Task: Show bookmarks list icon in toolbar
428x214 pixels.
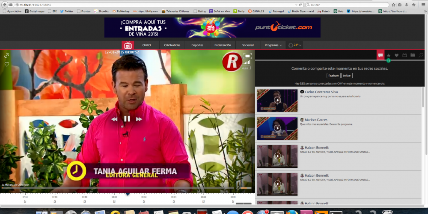Action: click(x=400, y=5)
